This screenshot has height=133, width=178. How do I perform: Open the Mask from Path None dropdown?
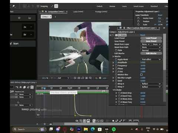[x=151, y=47]
